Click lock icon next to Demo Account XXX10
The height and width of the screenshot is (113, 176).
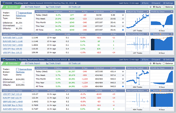point(69,59)
